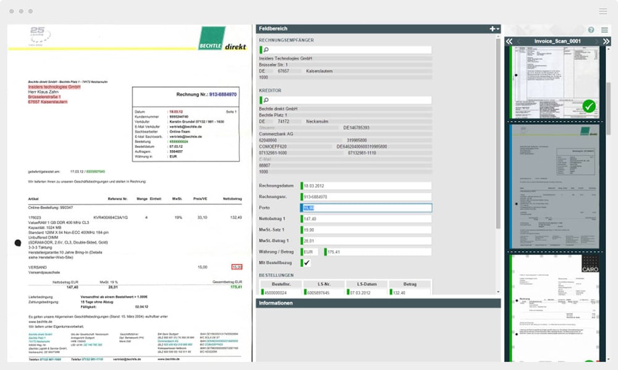This screenshot has height=370, width=618.
Task: Click the IBAN DE64620400600319985800
Action: click(362, 146)
